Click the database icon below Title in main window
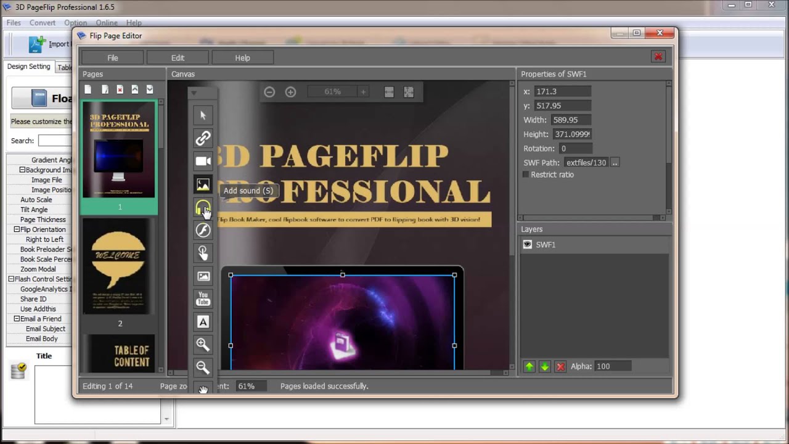Viewport: 789px width, 444px height. tap(18, 371)
